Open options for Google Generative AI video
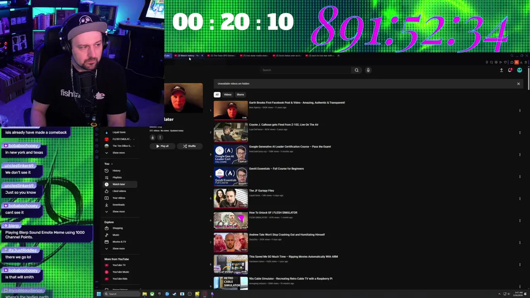The image size is (530, 298). (520, 154)
